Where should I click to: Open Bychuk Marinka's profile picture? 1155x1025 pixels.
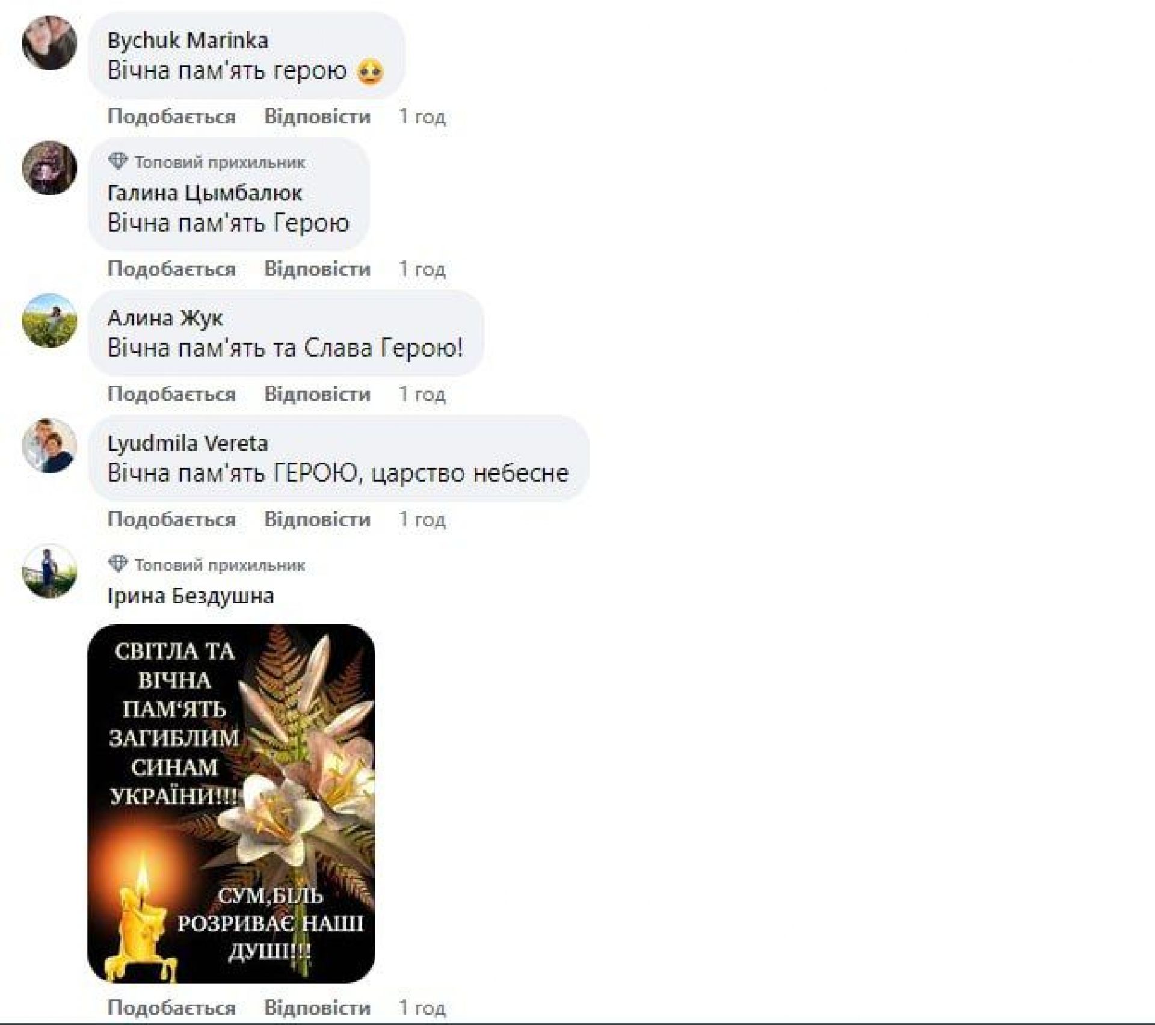coord(49,43)
